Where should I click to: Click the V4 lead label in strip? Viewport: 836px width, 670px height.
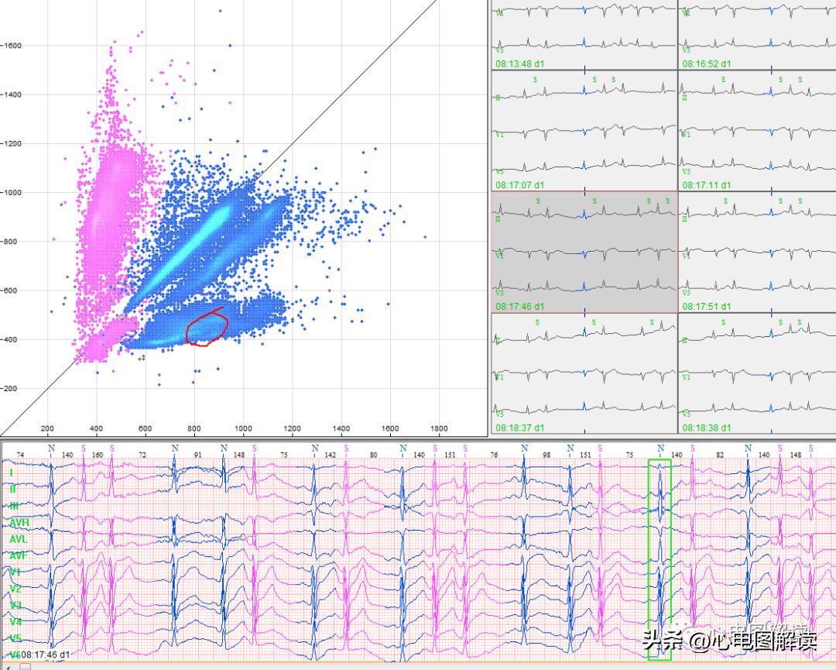tap(15, 622)
